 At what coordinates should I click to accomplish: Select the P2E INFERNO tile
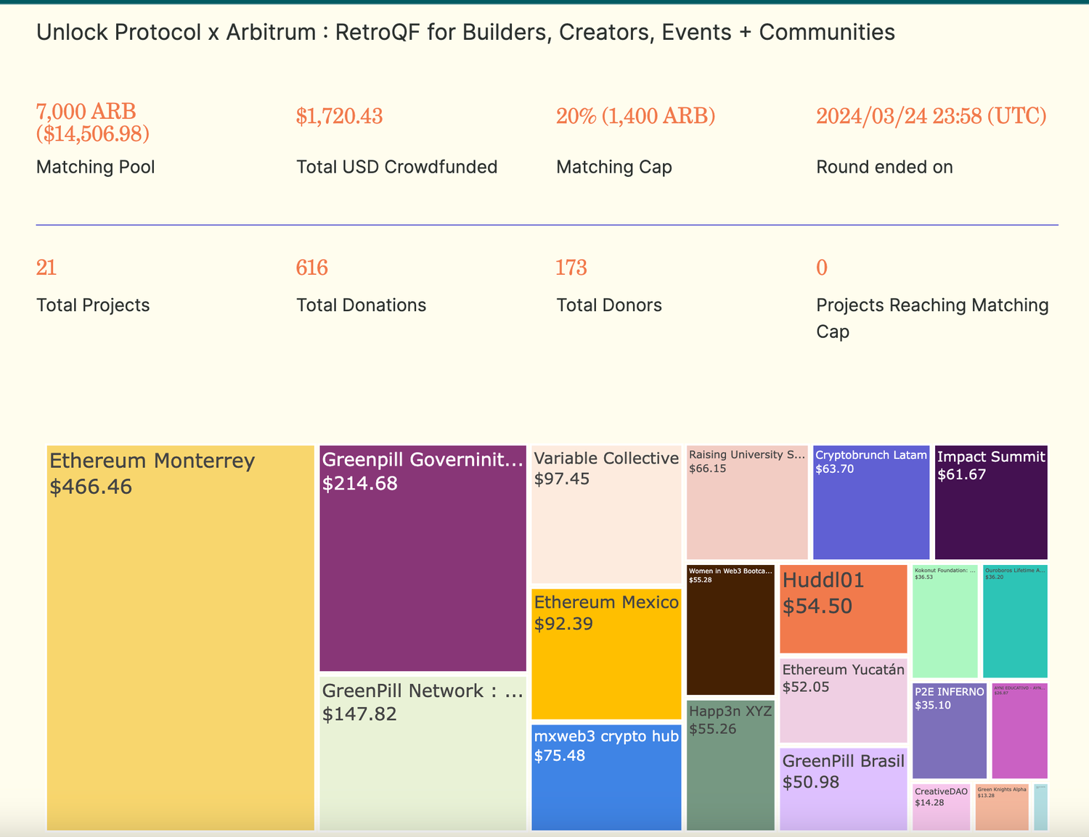949,730
